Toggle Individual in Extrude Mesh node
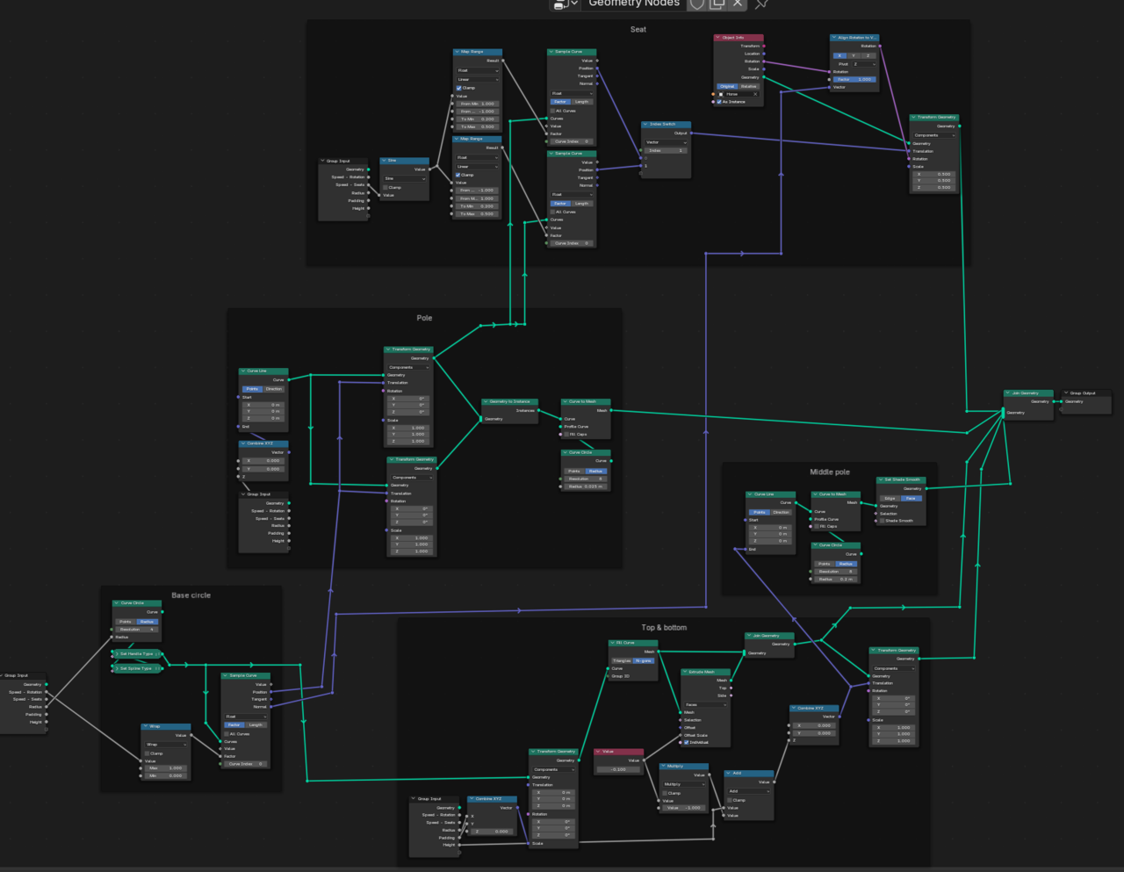 [687, 742]
